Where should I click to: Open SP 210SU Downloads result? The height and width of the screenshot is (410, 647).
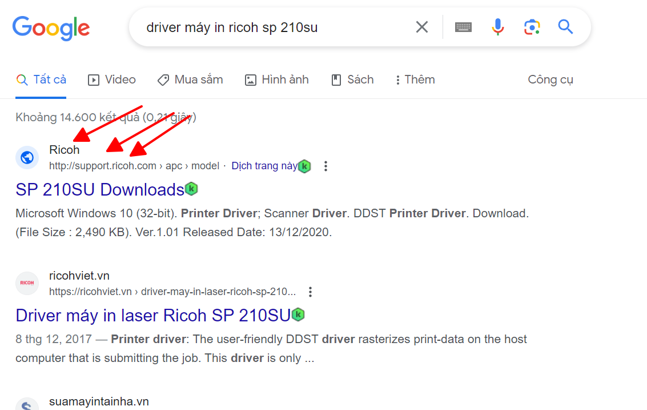[100, 190]
